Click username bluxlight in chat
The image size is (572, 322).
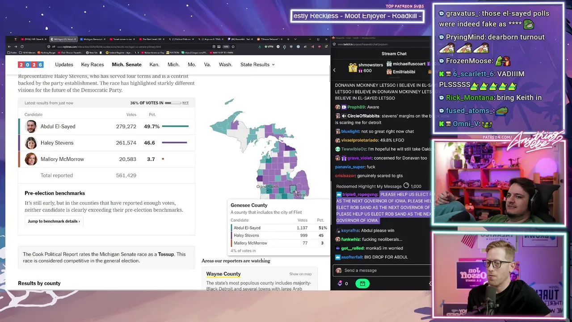point(350,131)
